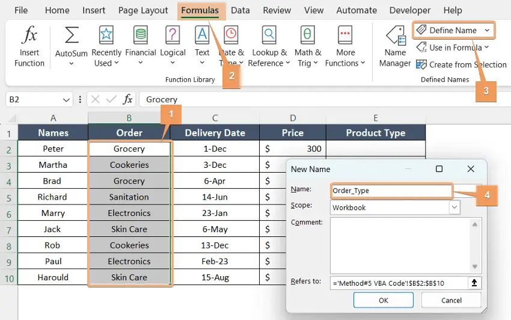Close the New Name dialog
Viewport: 511px width, 320px height.
click(471, 168)
